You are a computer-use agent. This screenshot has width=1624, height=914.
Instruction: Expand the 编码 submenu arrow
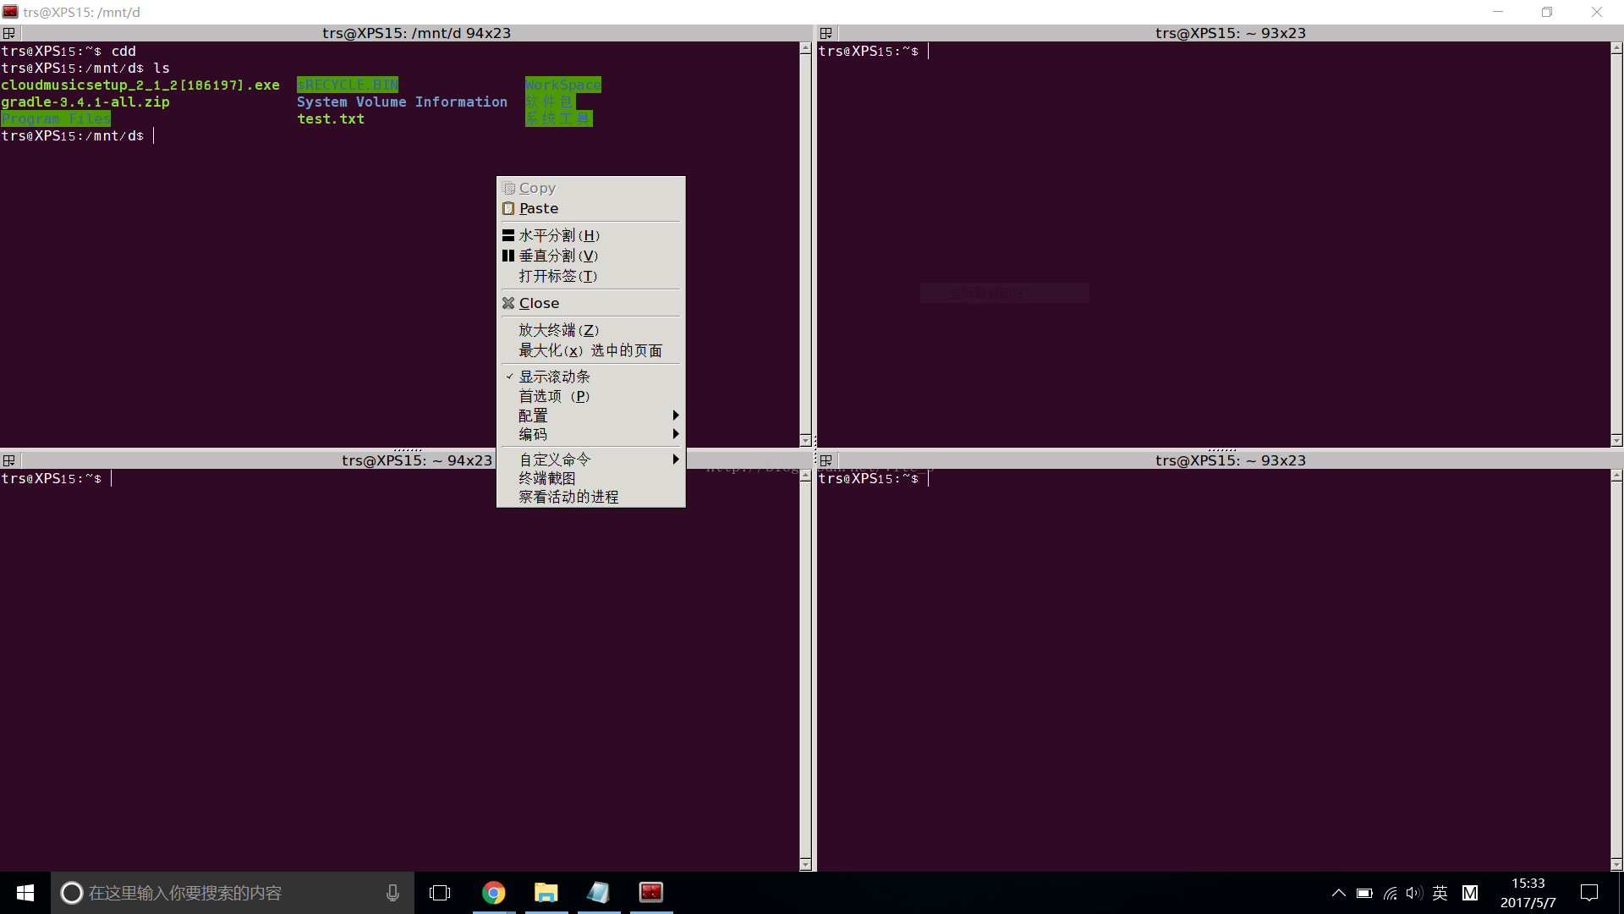tap(676, 434)
